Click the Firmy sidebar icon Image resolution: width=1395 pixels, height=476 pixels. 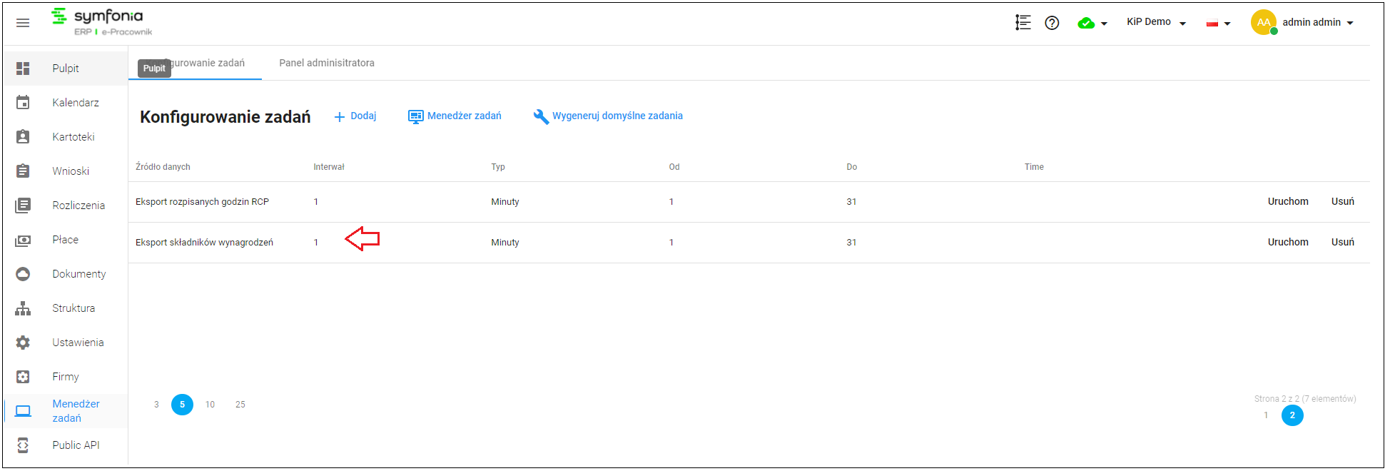[23, 377]
